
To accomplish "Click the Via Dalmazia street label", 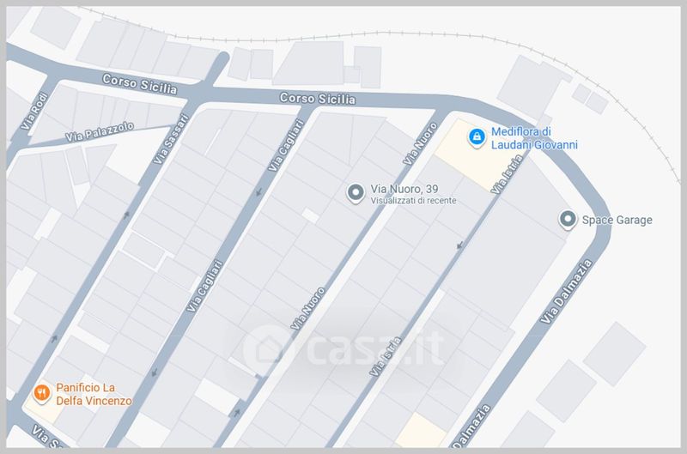I will pyautogui.click(x=566, y=291).
